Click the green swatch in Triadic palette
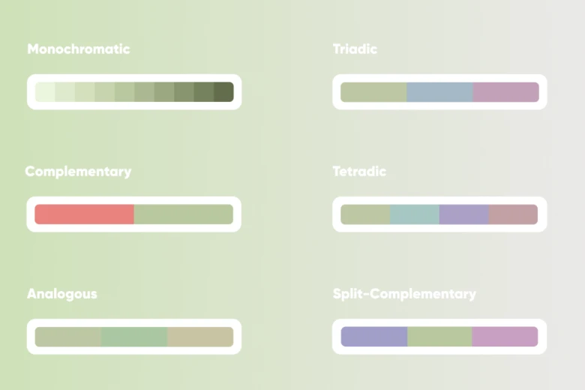 tap(373, 92)
